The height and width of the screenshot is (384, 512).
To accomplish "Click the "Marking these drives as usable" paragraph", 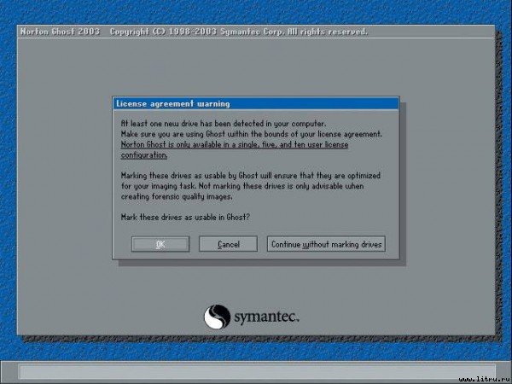I will point(249,176).
